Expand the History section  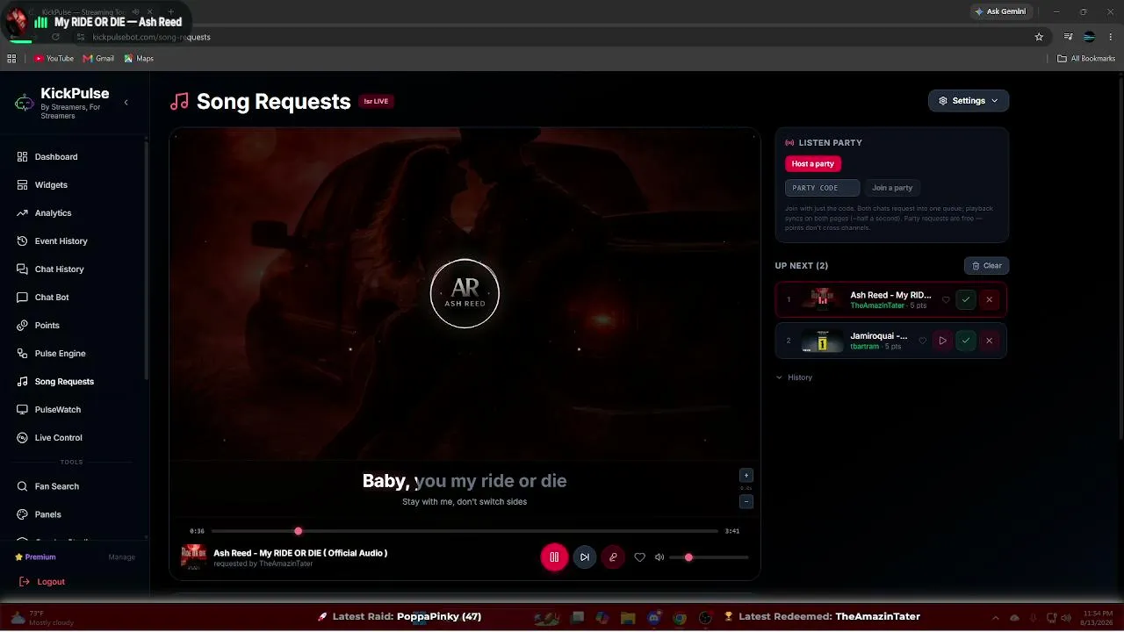tap(794, 377)
